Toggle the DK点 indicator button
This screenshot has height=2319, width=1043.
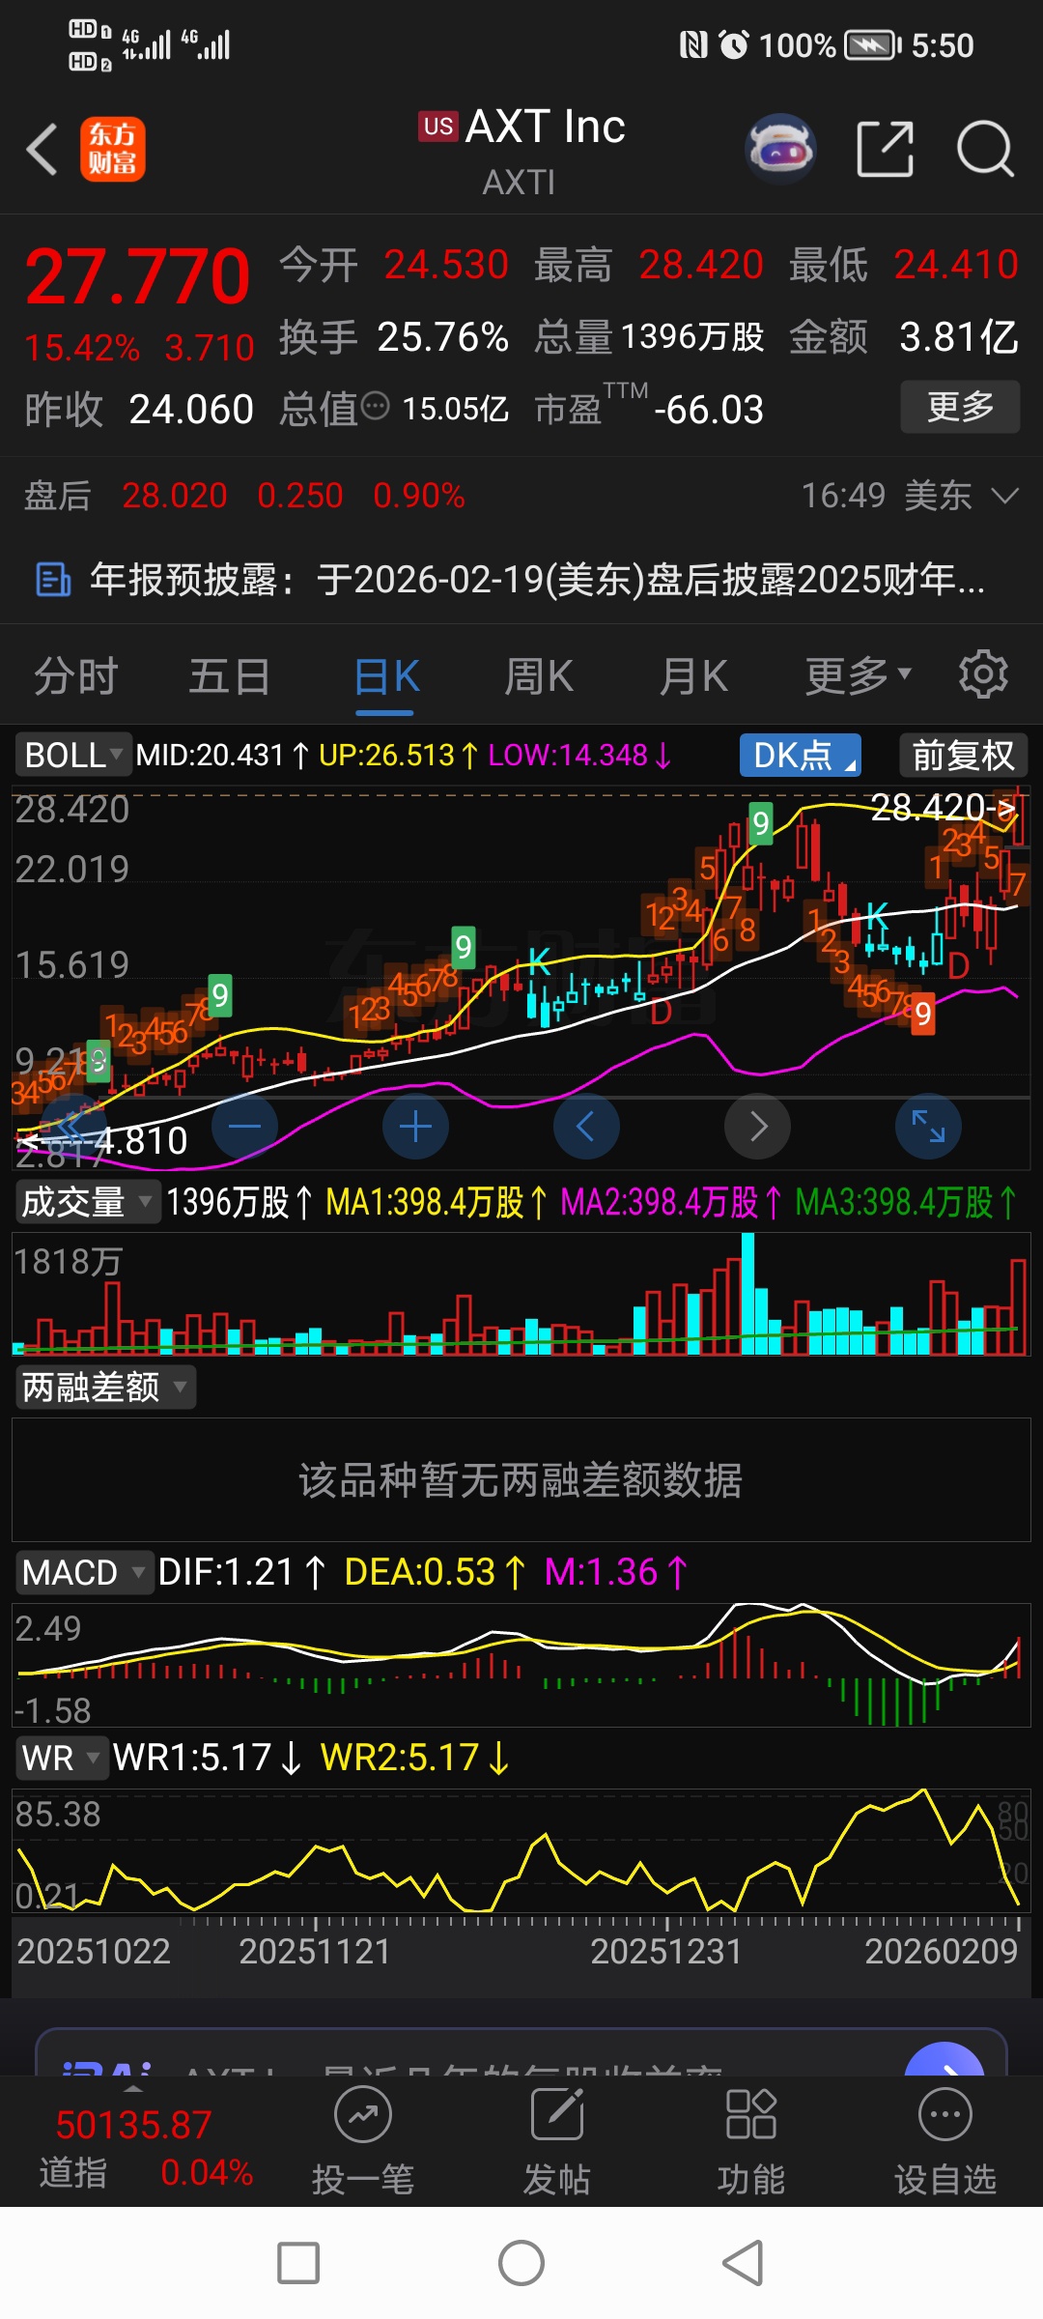tap(801, 755)
